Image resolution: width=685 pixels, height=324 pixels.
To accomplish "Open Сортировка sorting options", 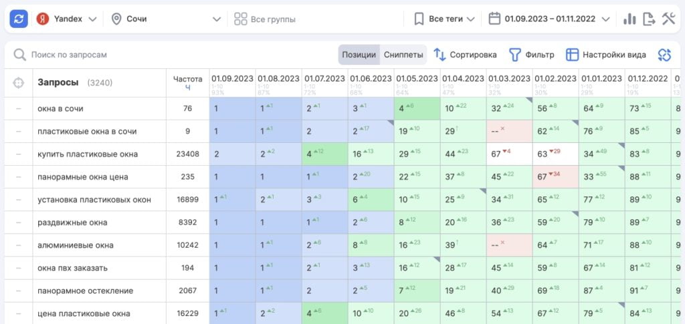I will (465, 55).
